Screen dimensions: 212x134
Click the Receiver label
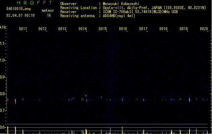[x=68, y=12]
